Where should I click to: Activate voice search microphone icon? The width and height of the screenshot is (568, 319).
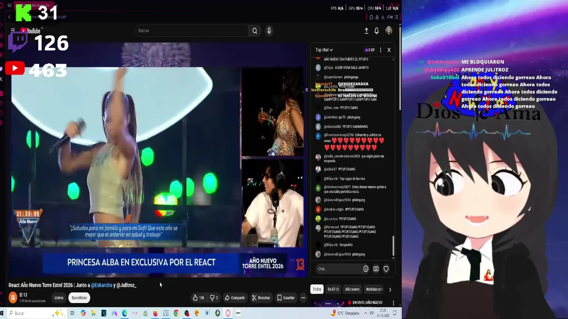(x=269, y=31)
